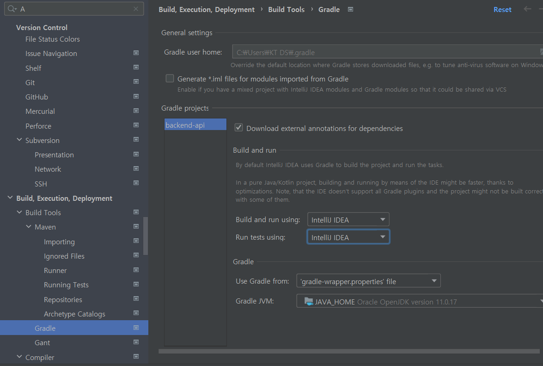This screenshot has height=366, width=543.
Task: Click the project-level icon beside Ignored Files
Action: click(136, 255)
